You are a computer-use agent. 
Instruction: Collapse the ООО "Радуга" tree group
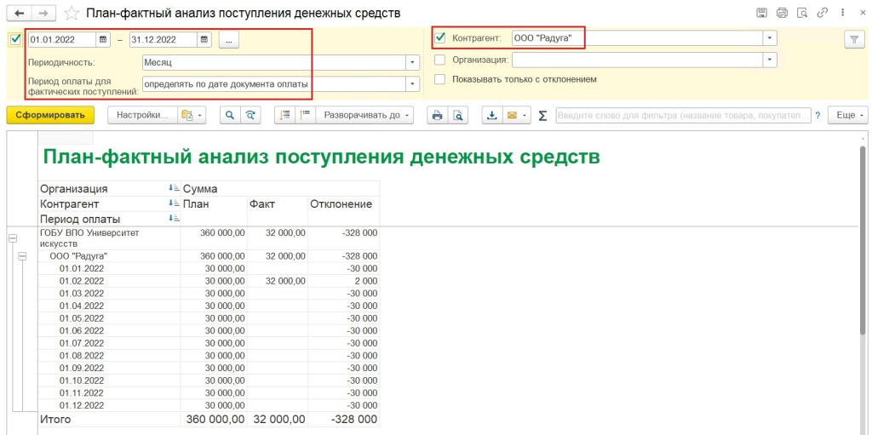pyautogui.click(x=23, y=255)
